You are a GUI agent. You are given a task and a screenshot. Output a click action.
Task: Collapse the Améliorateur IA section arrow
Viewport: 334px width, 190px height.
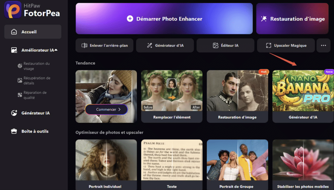[56, 50]
